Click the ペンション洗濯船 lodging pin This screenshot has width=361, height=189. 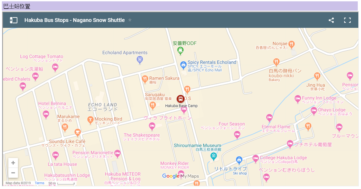pos(35,77)
